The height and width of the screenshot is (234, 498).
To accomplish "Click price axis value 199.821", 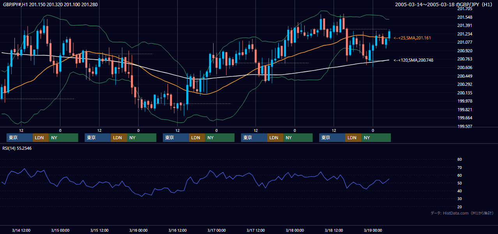I will click(x=464, y=110).
